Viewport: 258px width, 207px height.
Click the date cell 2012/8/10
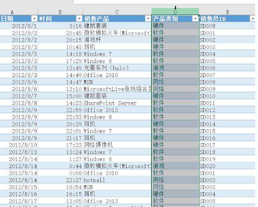19,145
